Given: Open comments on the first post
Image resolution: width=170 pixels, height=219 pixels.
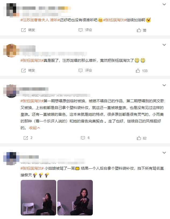Looking at the screenshot, I should (x=85, y=30).
